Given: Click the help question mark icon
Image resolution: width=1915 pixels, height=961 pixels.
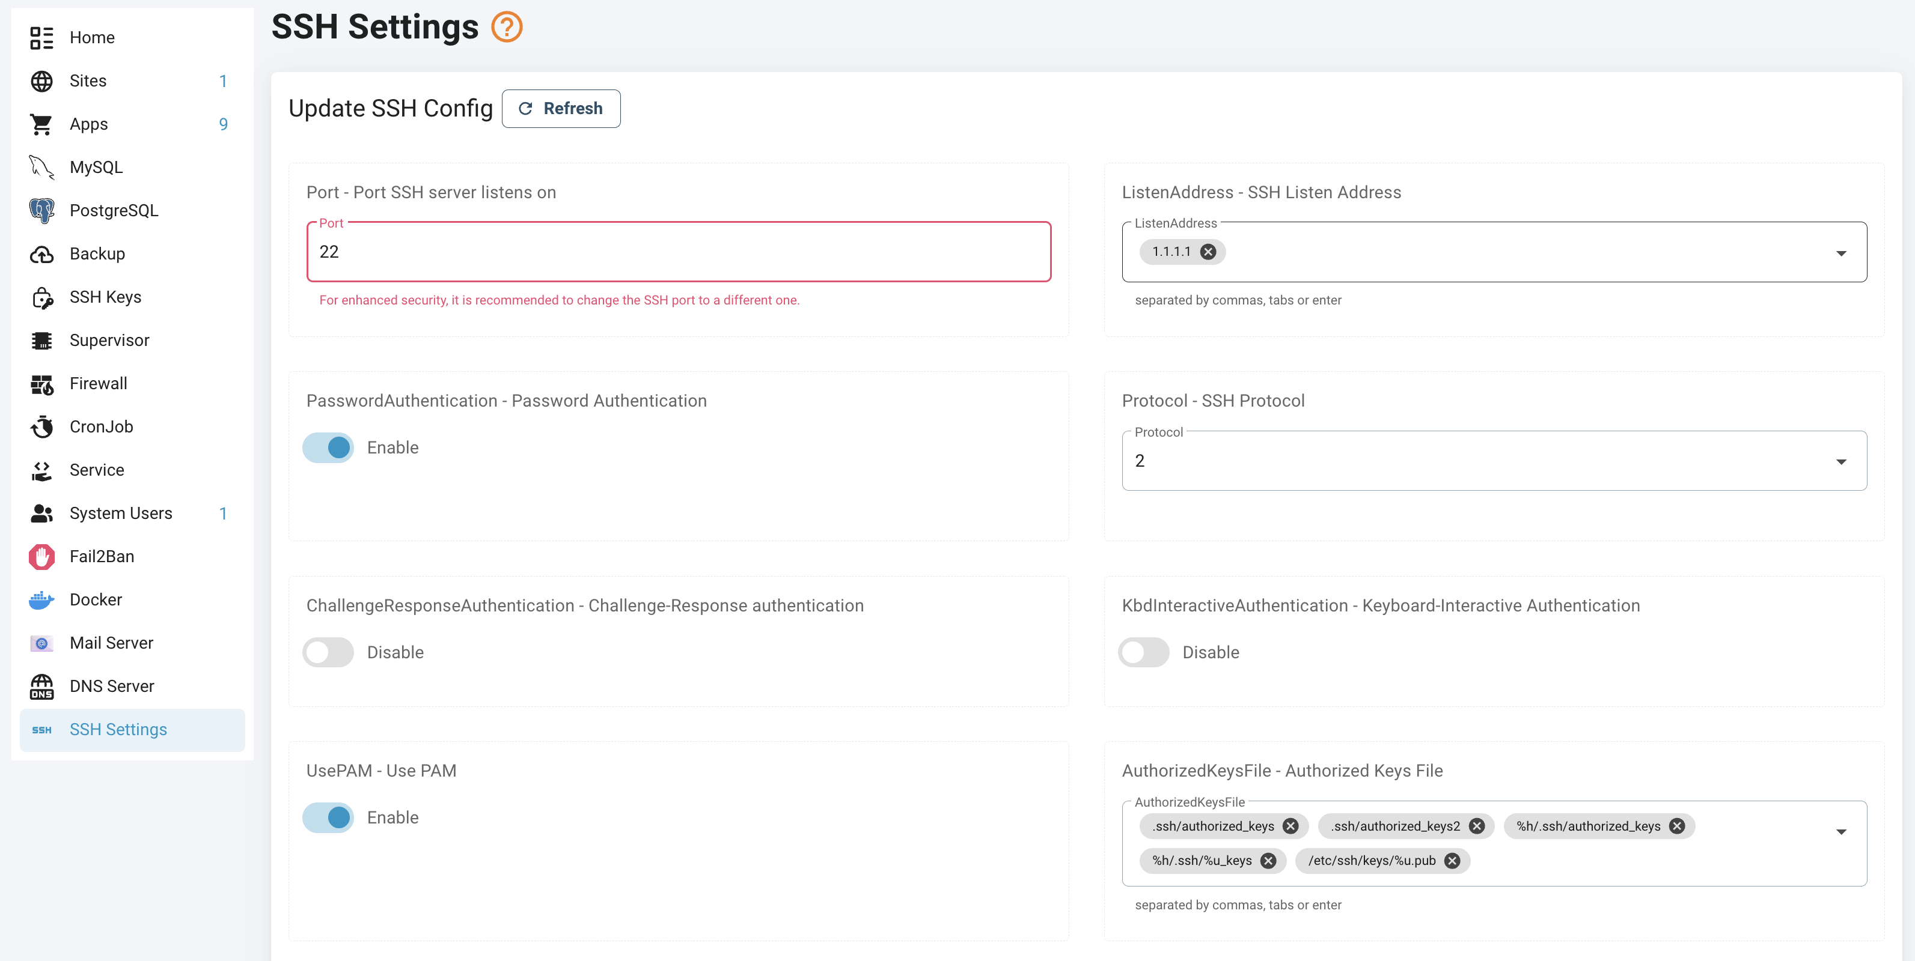Looking at the screenshot, I should 506,27.
